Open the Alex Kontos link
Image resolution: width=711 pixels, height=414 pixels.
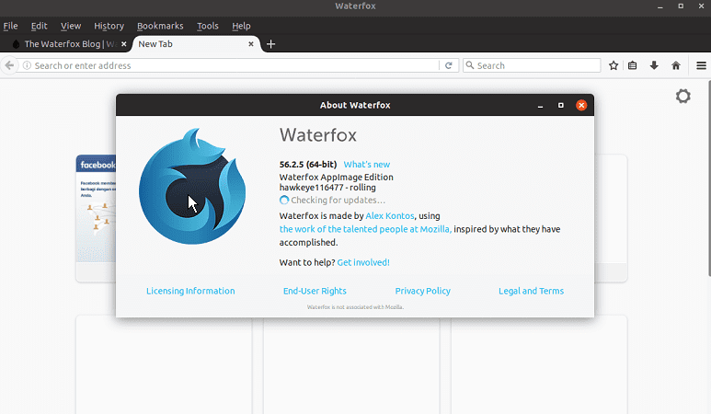(390, 216)
